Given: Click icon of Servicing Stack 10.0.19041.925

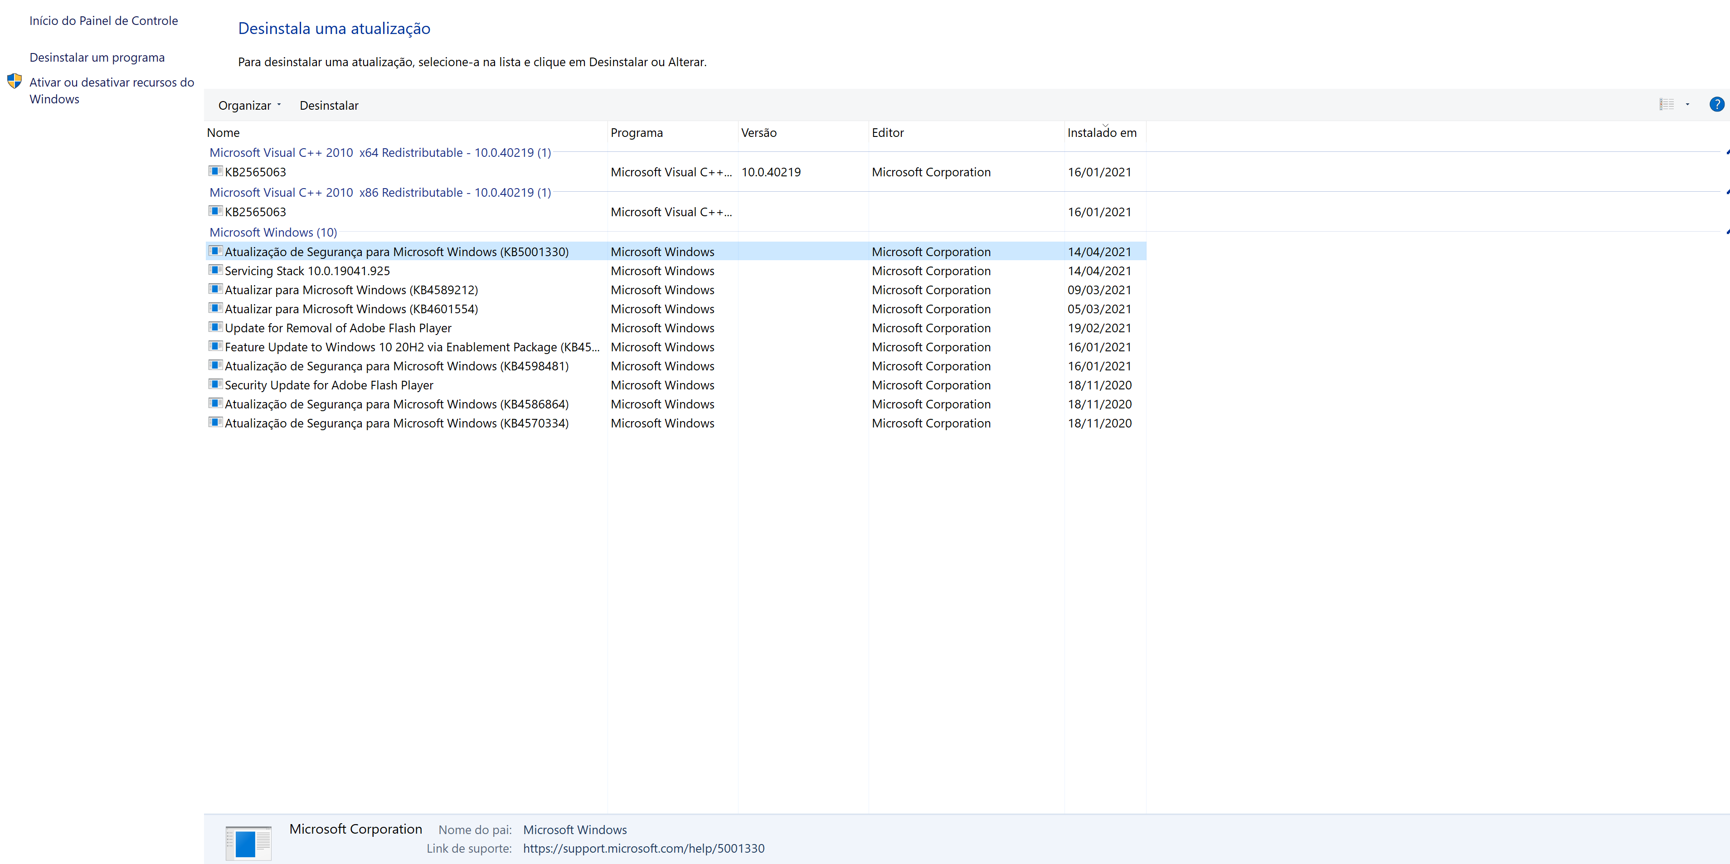Looking at the screenshot, I should pyautogui.click(x=215, y=270).
